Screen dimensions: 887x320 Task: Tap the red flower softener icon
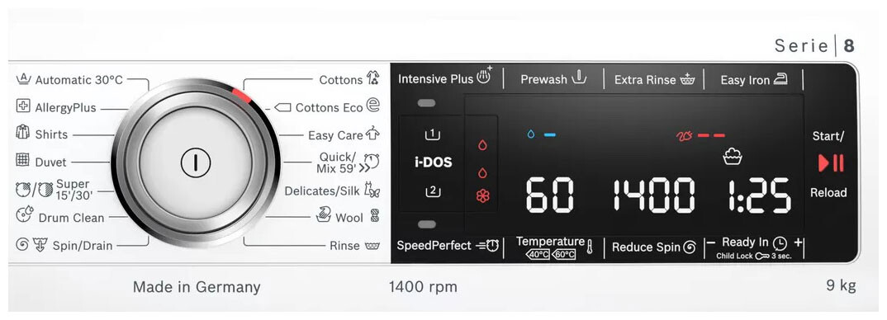click(x=482, y=196)
